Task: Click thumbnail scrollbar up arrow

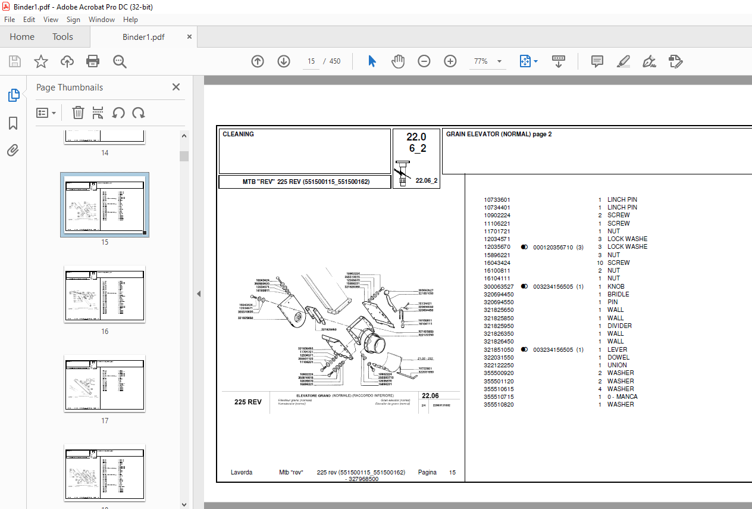Action: [x=184, y=136]
